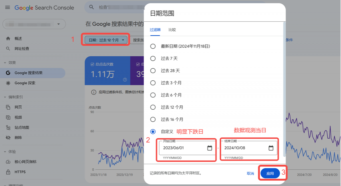341x186 pixels.
Task: Select the 过去 6 个月 radio option
Action: pos(153,95)
